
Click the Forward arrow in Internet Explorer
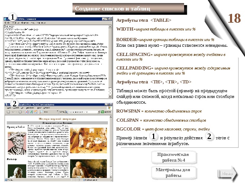pyautogui.click(x=20, y=112)
